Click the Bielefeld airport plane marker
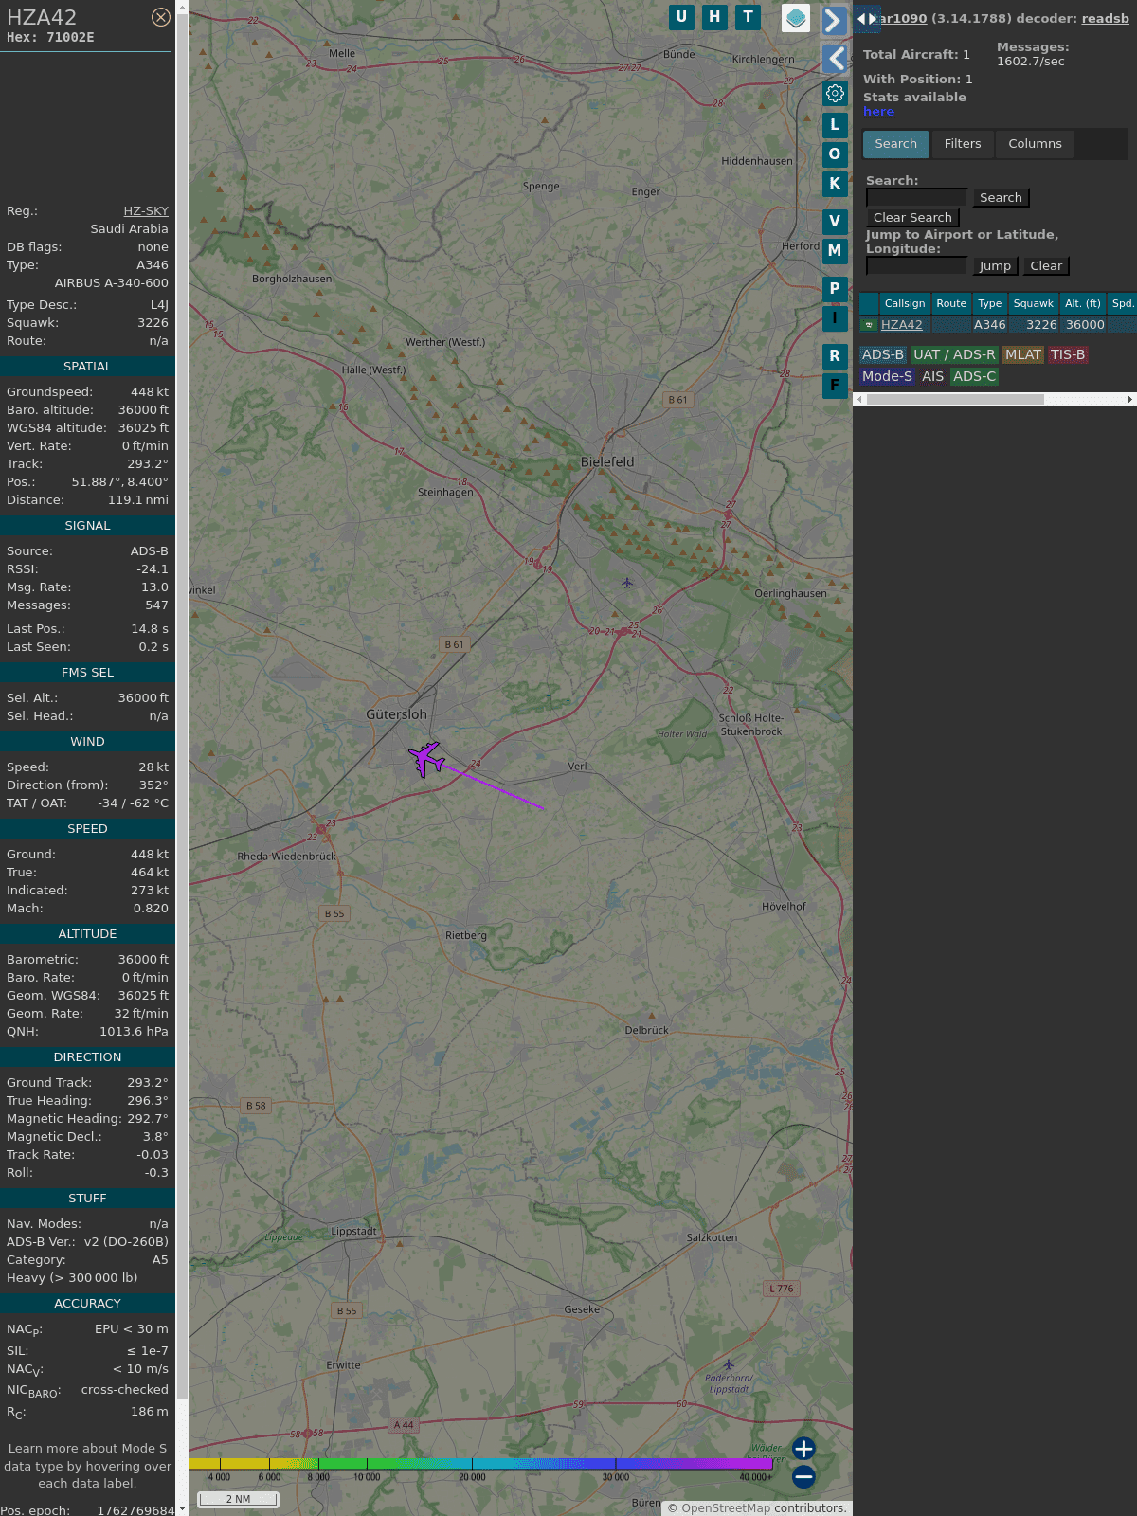This screenshot has width=1137, height=1516. click(627, 583)
